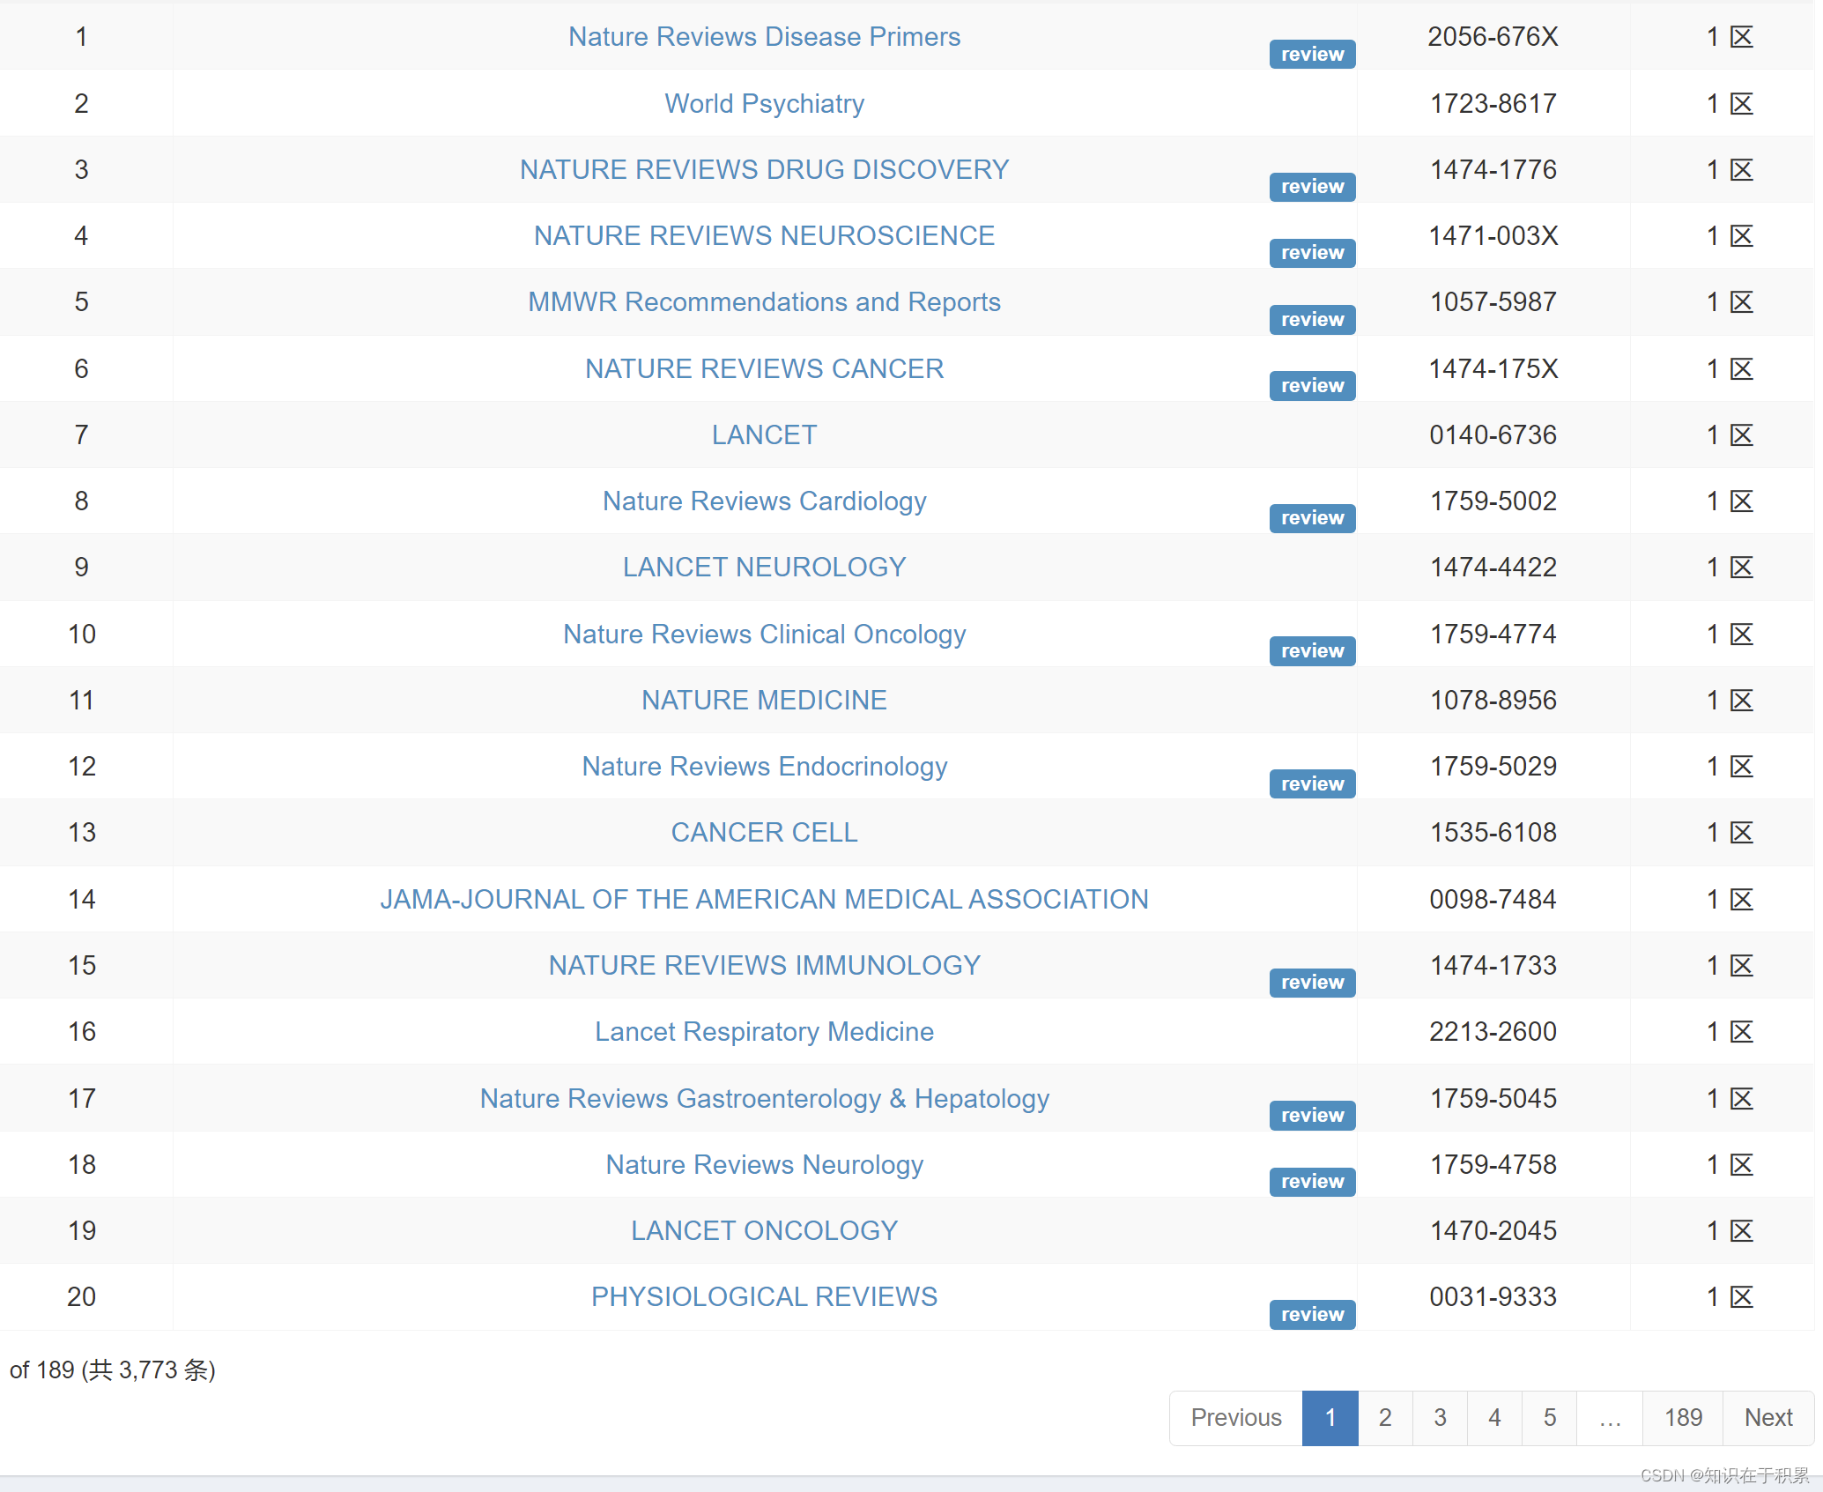Open the CANCER CELL journal link
The width and height of the screenshot is (1823, 1492).
click(764, 833)
